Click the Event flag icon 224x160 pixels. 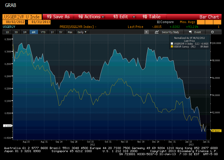190,32
